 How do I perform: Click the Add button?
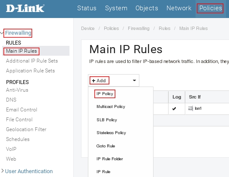[99, 81]
